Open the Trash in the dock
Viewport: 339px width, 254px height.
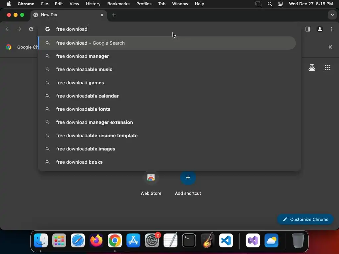(x=298, y=240)
